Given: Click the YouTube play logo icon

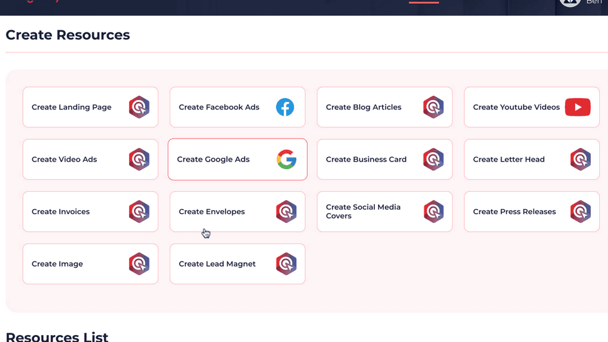Looking at the screenshot, I should (578, 107).
